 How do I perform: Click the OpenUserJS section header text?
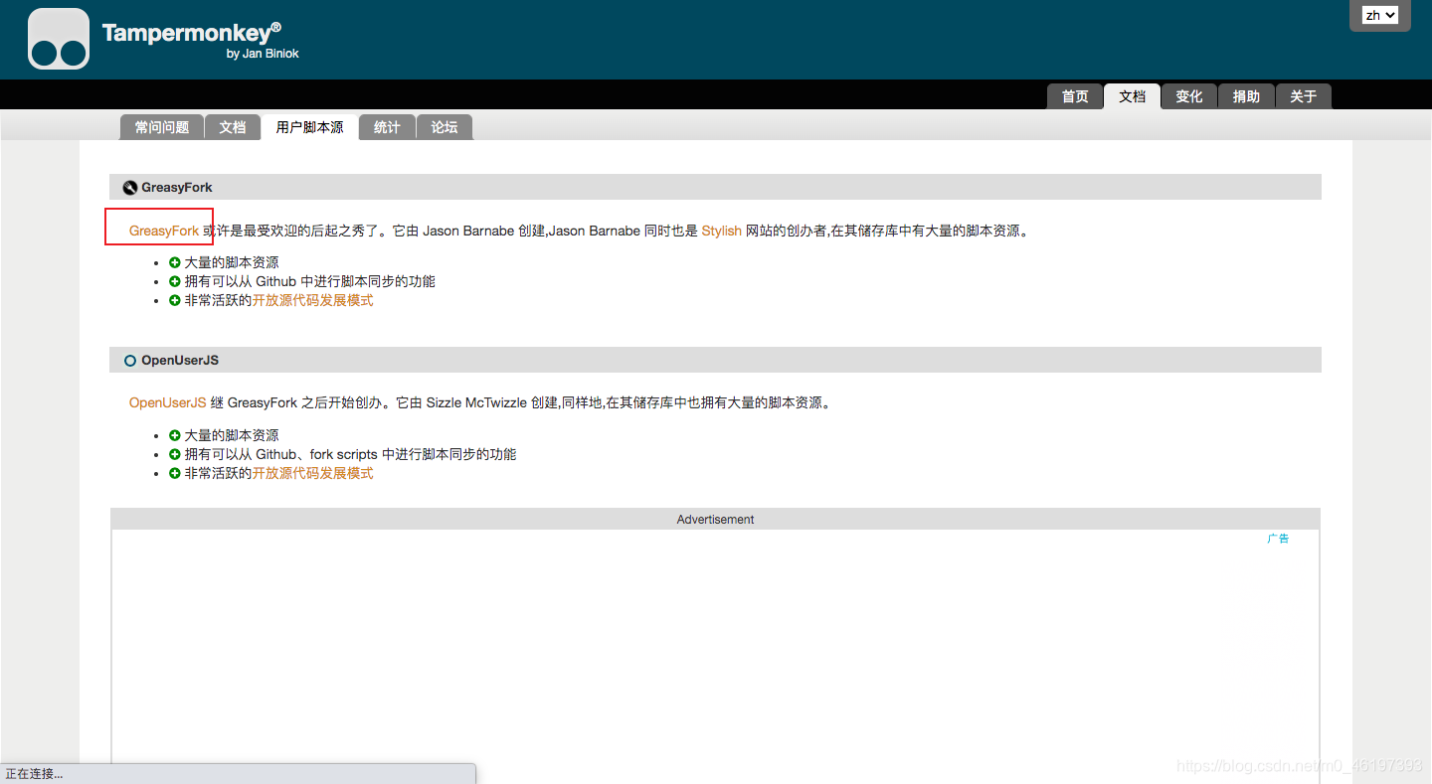(180, 361)
